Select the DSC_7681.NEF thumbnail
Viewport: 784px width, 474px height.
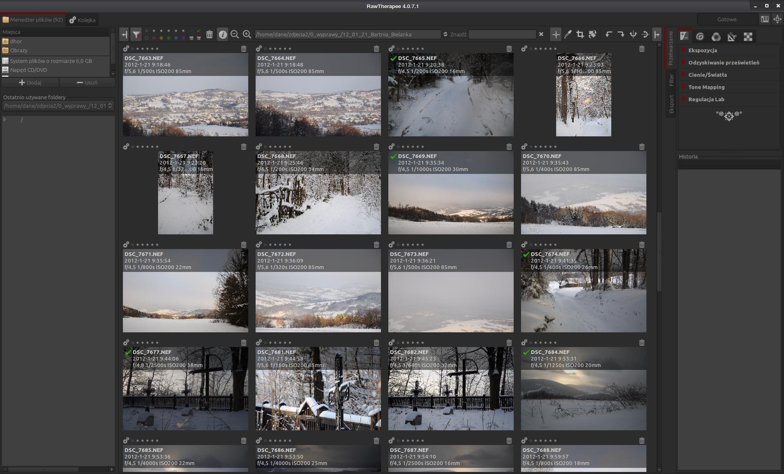pyautogui.click(x=318, y=388)
